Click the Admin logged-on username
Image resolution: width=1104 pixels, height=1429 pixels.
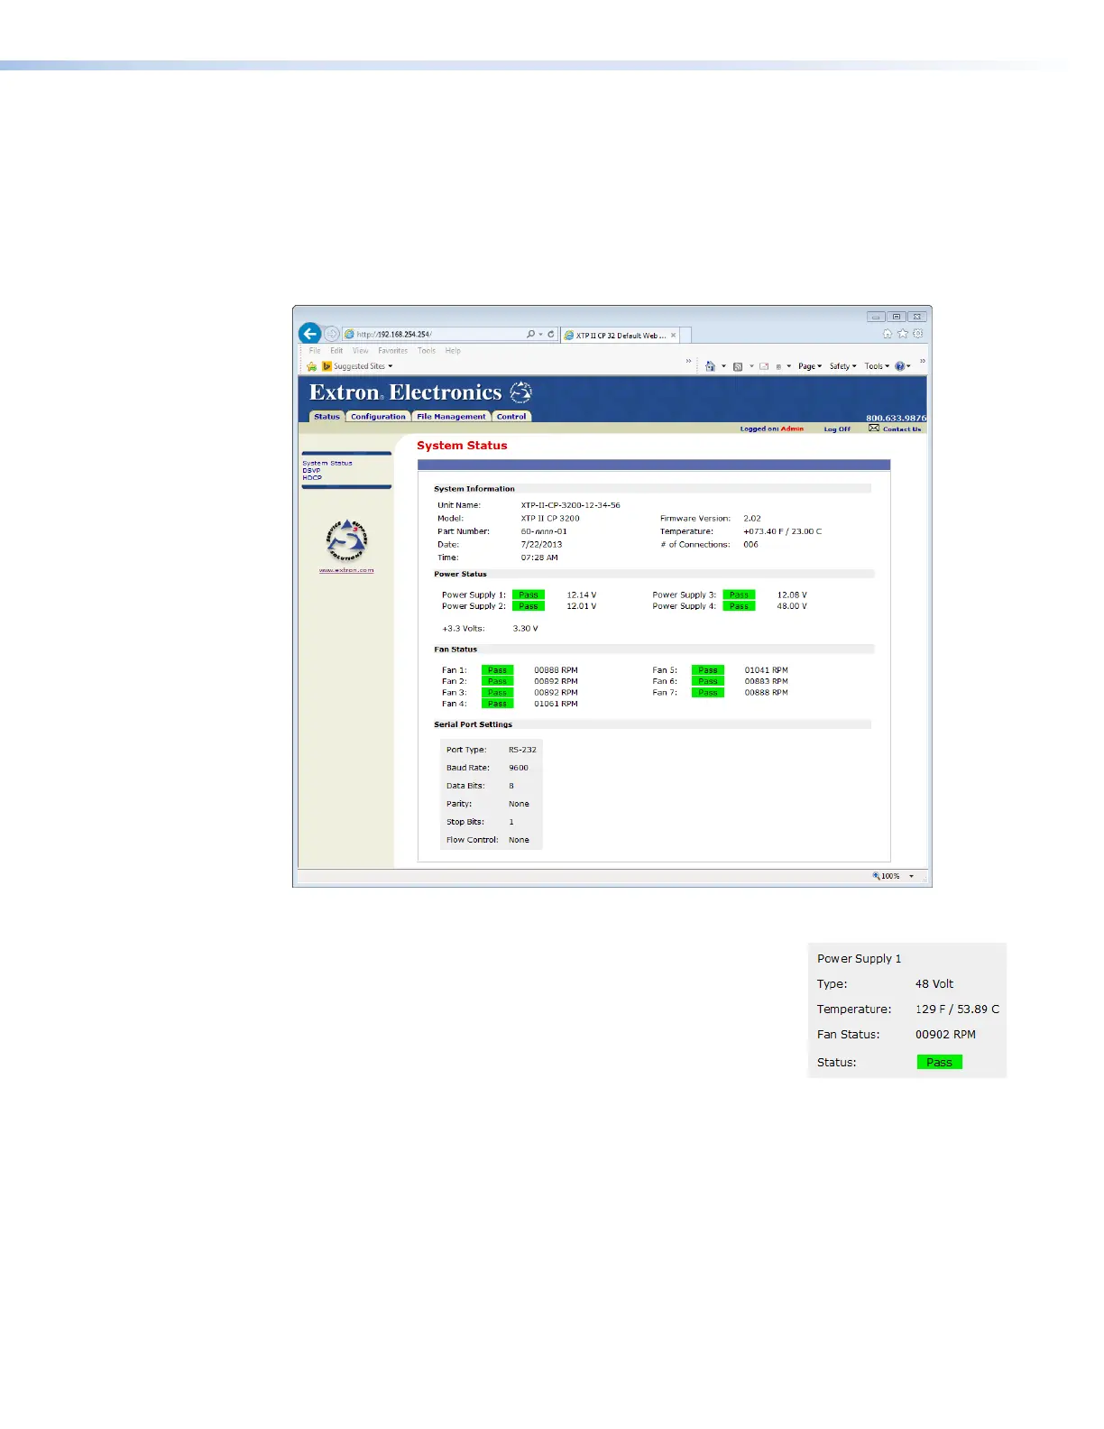click(792, 429)
